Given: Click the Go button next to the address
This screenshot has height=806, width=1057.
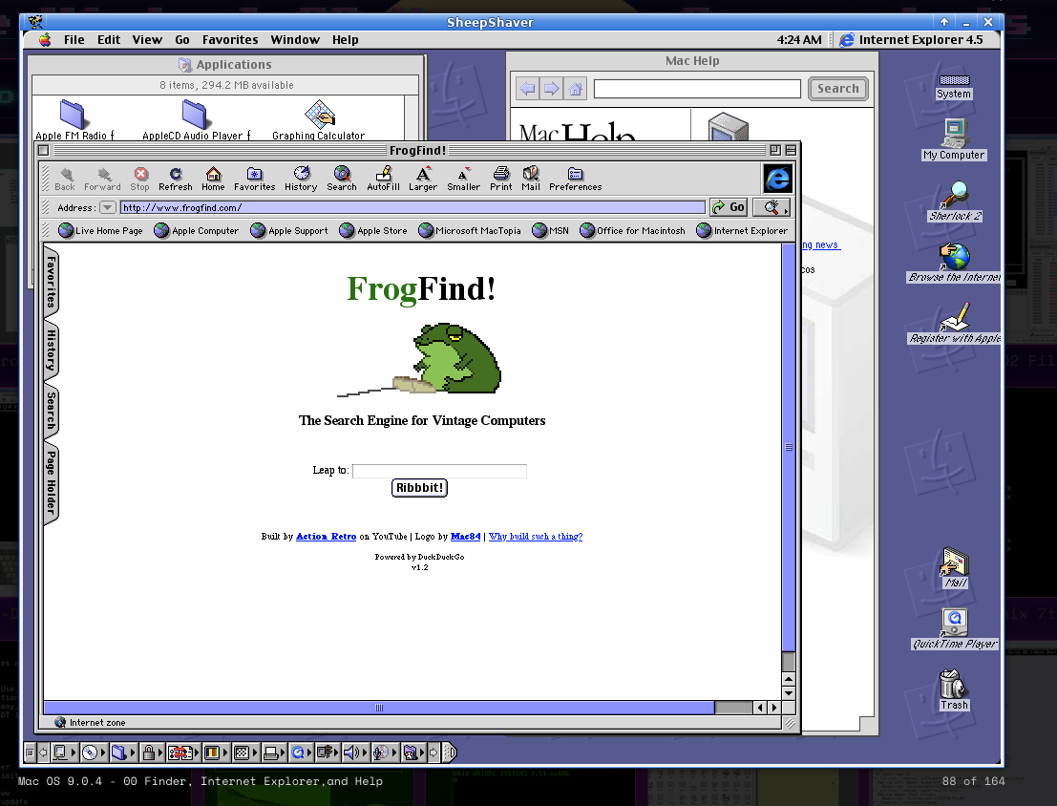Looking at the screenshot, I should point(729,207).
